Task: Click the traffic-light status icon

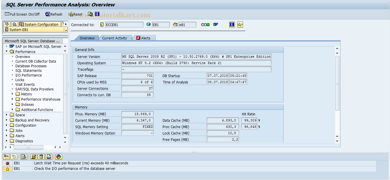Action: pyautogui.click(x=205, y=25)
